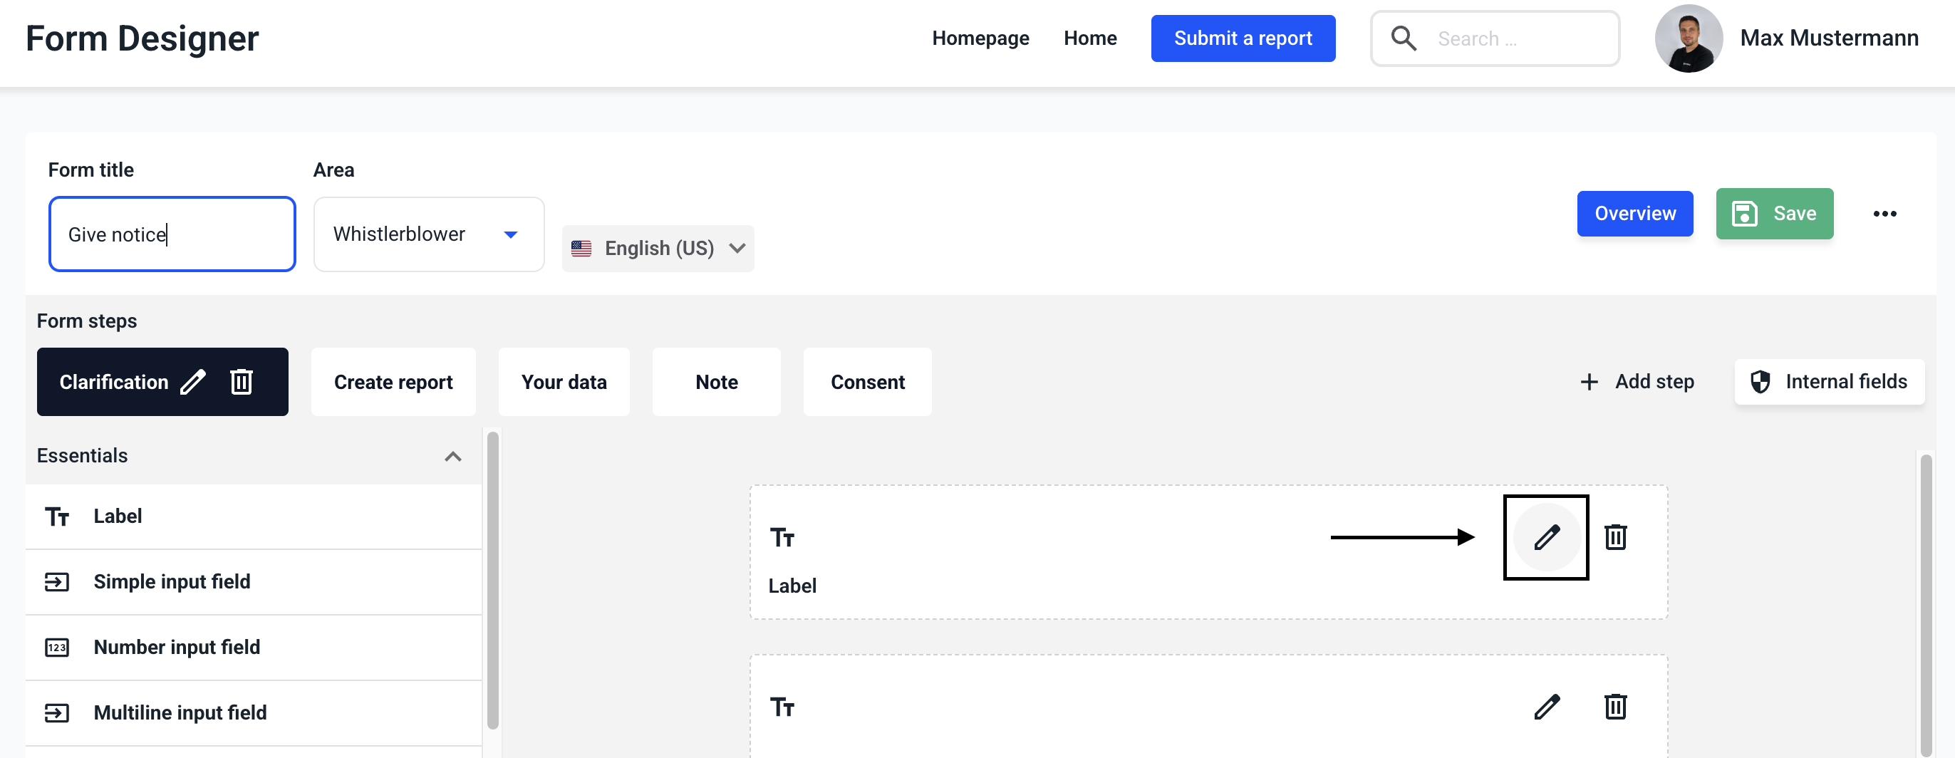Delete the Clarification step via trash icon
This screenshot has width=1955, height=758.
(242, 382)
